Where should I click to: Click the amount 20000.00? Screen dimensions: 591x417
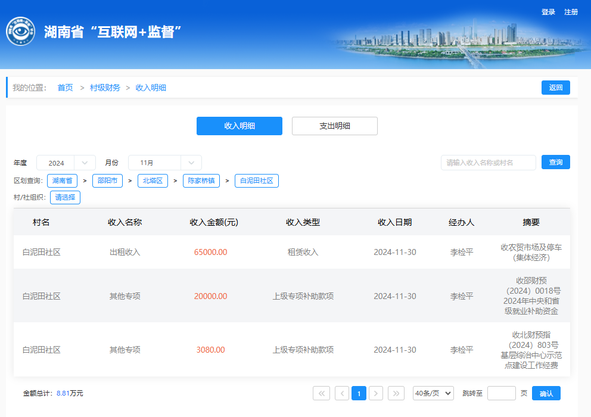click(211, 296)
